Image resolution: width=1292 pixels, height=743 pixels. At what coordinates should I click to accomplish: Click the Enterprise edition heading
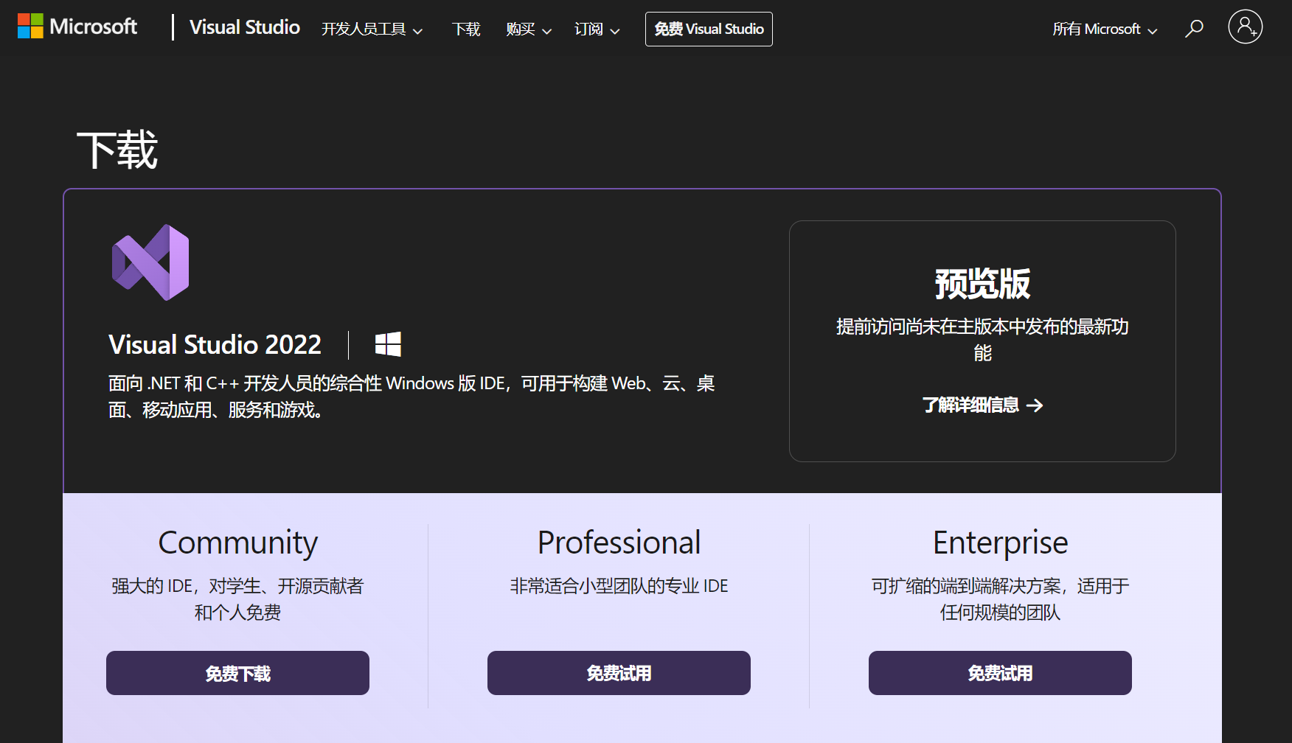point(1000,542)
